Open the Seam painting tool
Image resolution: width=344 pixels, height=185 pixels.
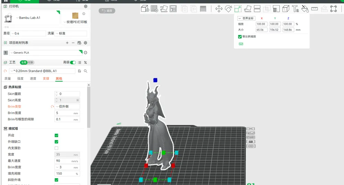pos(286,9)
